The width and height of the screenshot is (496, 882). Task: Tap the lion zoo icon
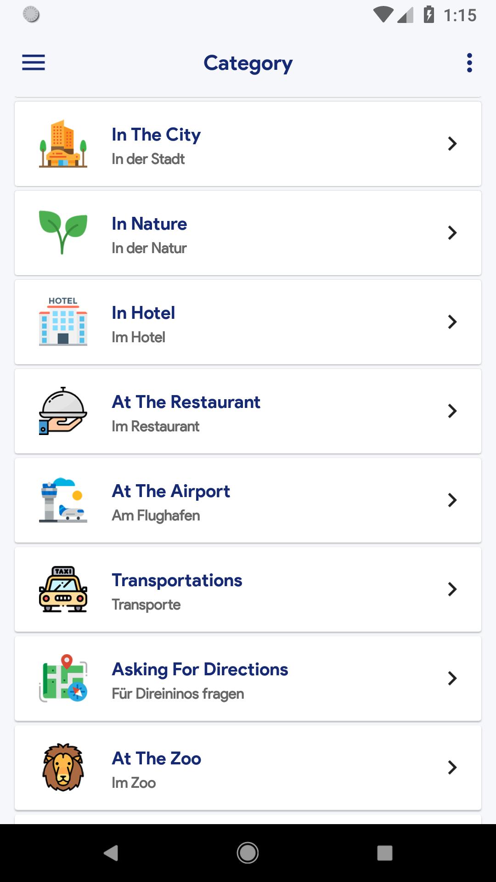tap(63, 767)
